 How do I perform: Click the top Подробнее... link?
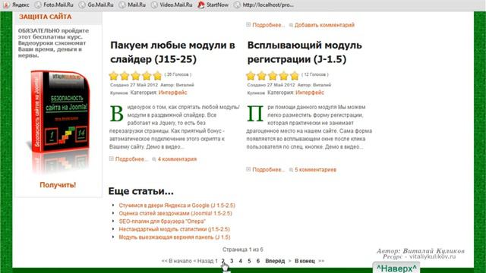coord(268,25)
